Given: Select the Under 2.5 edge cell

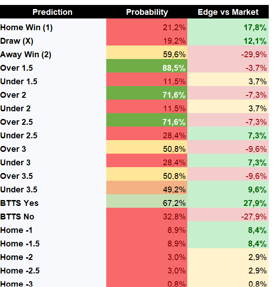Looking at the screenshot, I should 228,136.
